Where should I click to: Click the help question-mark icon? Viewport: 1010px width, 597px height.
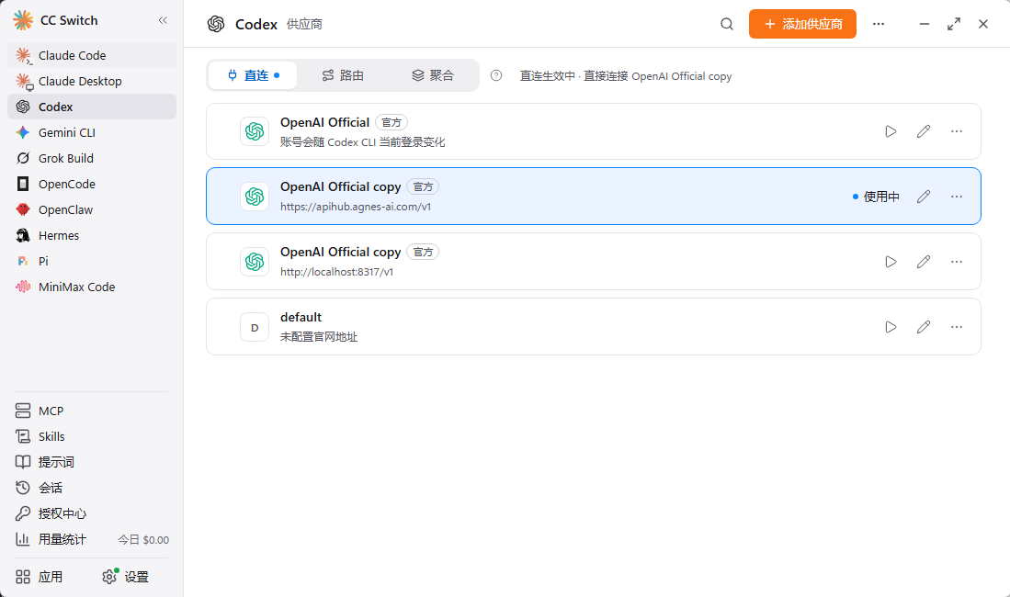pos(496,75)
